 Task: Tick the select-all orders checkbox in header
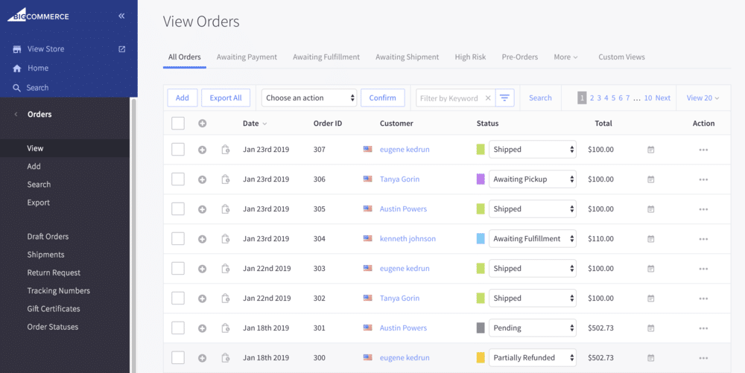coord(178,124)
